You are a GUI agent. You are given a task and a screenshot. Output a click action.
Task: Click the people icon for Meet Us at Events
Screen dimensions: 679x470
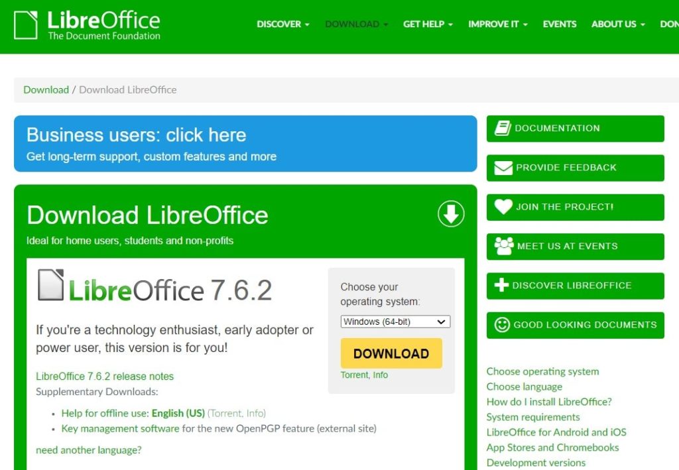point(504,246)
